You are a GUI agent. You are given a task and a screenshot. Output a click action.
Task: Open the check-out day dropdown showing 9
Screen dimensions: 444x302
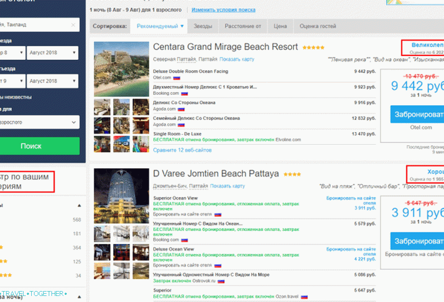pos(13,81)
